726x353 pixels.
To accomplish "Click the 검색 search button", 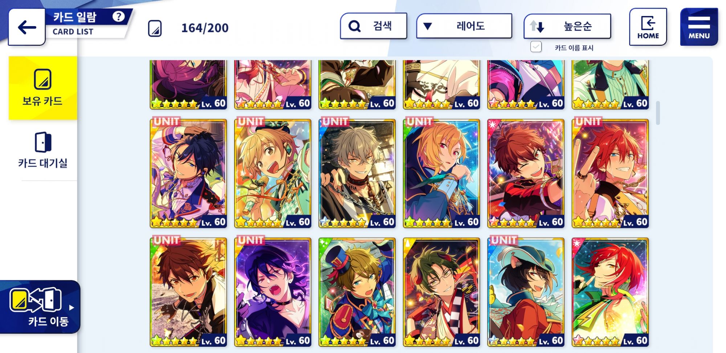I will pyautogui.click(x=374, y=26).
